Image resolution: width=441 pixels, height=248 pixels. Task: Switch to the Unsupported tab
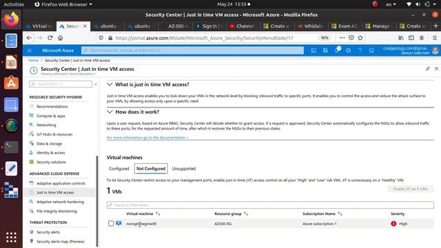(184, 169)
